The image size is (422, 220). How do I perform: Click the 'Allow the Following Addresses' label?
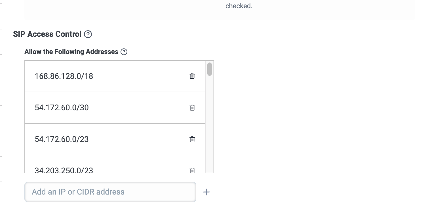(x=71, y=52)
